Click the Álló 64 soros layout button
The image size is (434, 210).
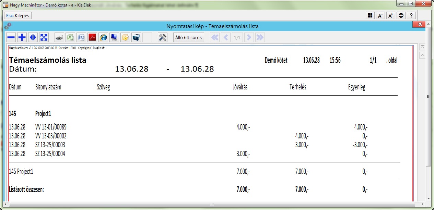(x=188, y=37)
